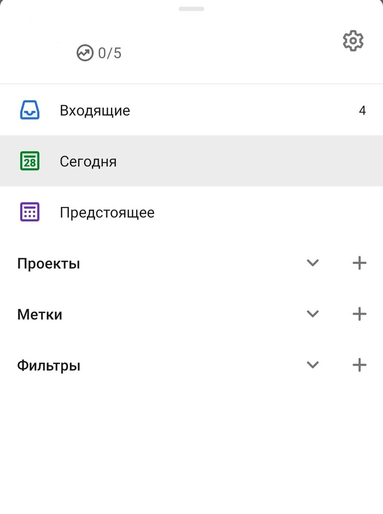Collapse the Метки section chevron

click(x=312, y=314)
